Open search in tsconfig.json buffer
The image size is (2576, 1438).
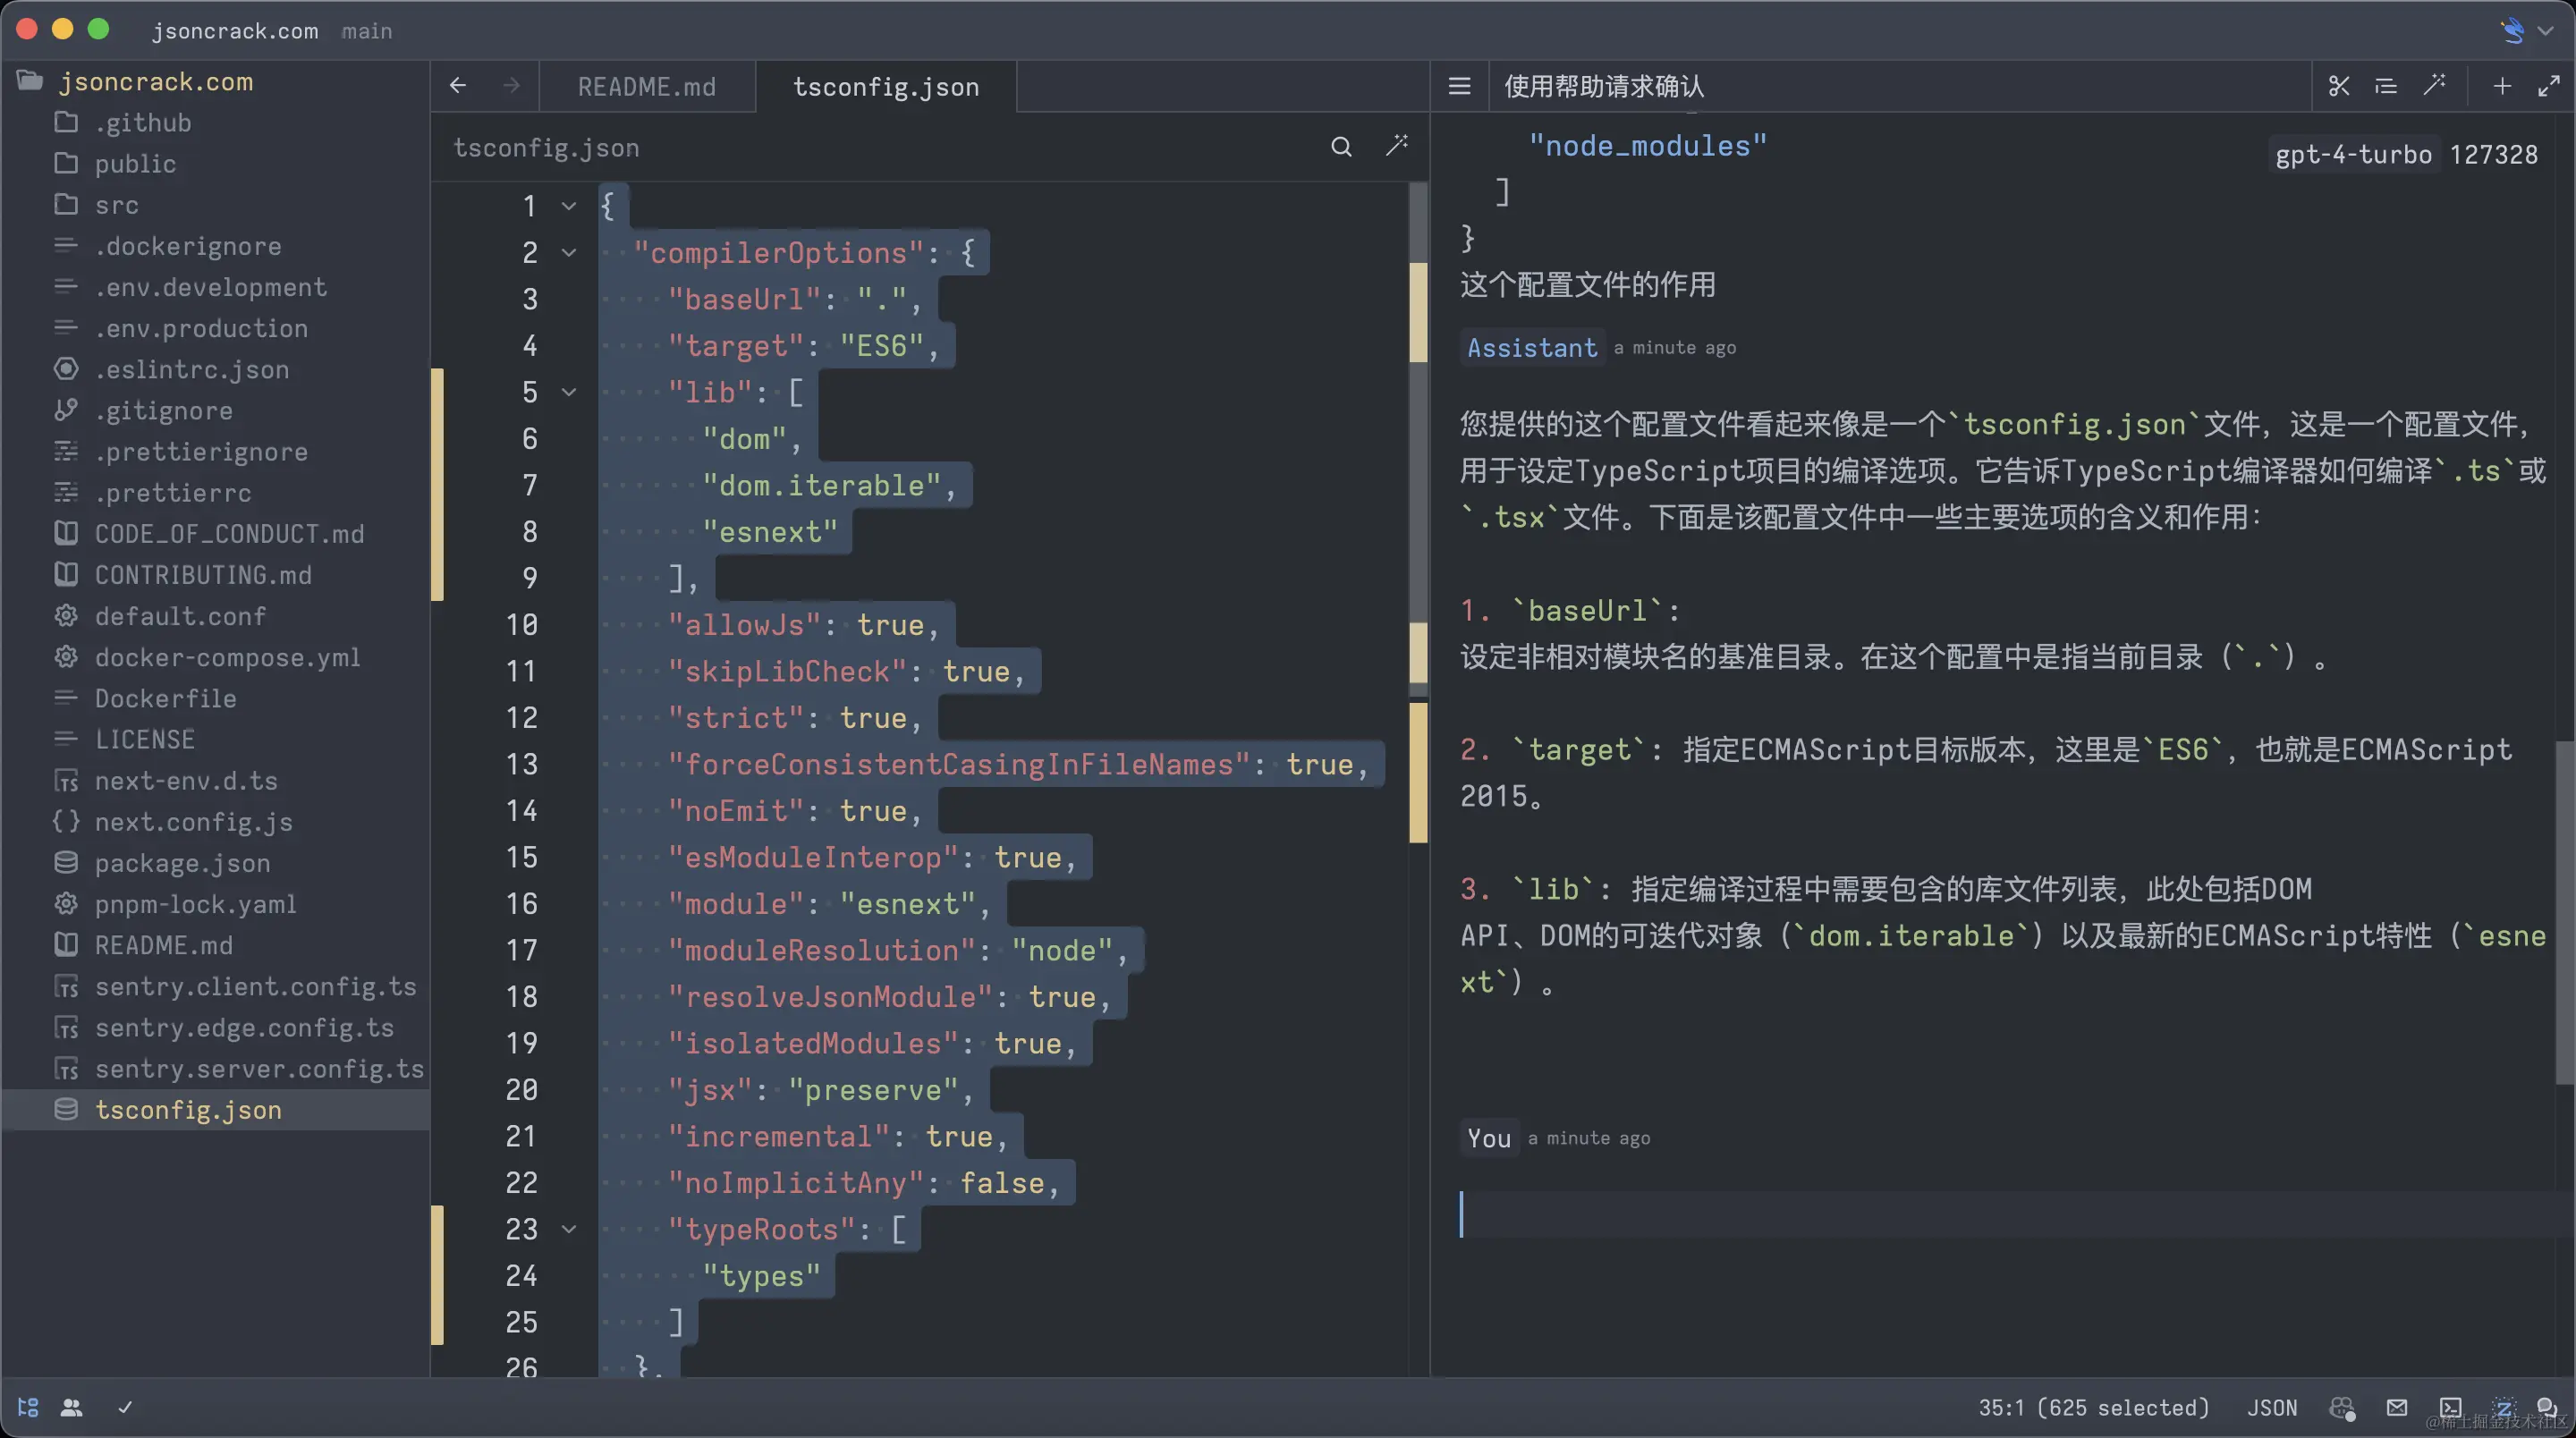(x=1341, y=147)
